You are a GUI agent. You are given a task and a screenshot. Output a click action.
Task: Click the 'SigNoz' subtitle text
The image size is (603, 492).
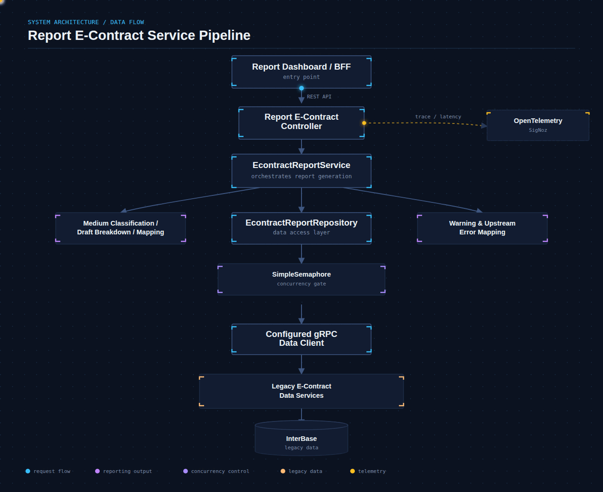tap(538, 130)
